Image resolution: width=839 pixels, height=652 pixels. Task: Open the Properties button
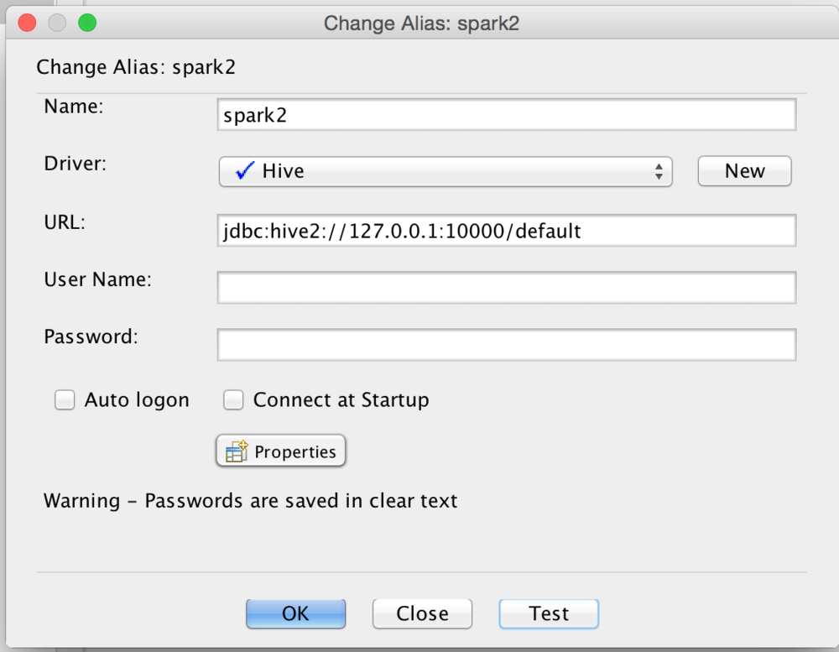coord(281,451)
